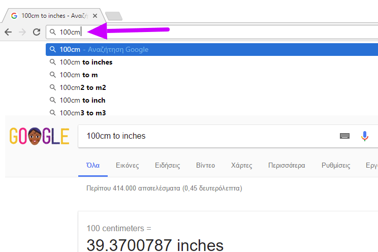378x252 pixels.
Task: Click the browser forward arrow
Action: [22, 32]
